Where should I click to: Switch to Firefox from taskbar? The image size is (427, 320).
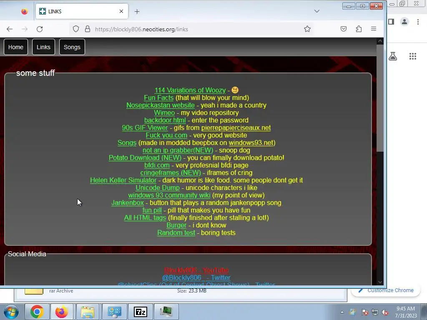click(62, 312)
